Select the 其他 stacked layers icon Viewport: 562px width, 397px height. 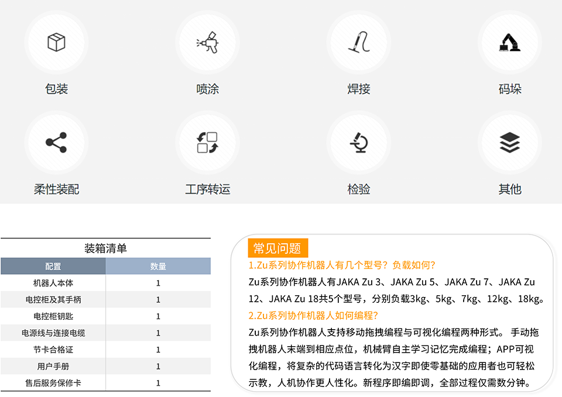point(509,142)
